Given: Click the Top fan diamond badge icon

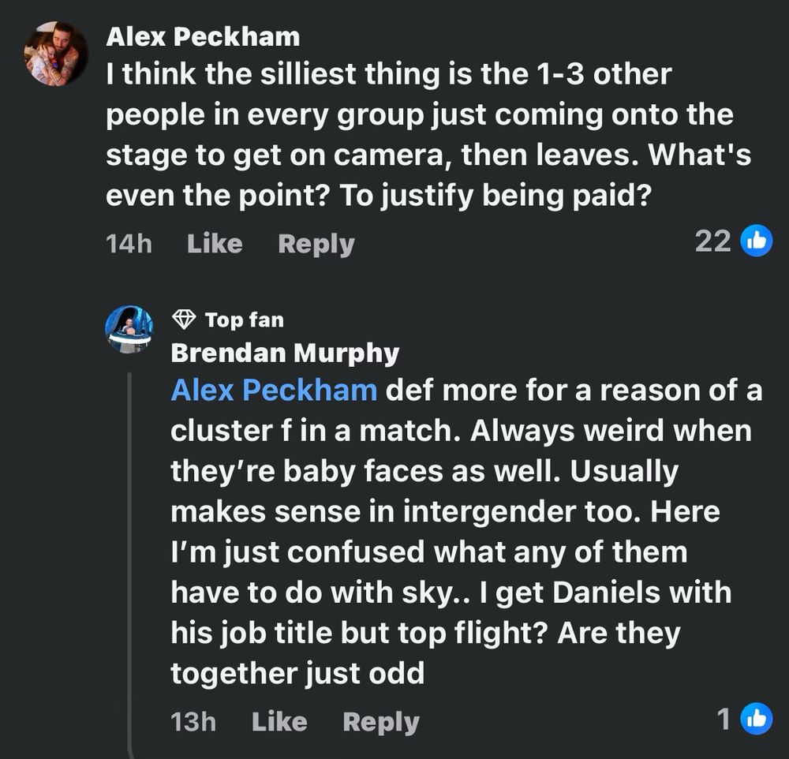Looking at the screenshot, I should [x=183, y=320].
